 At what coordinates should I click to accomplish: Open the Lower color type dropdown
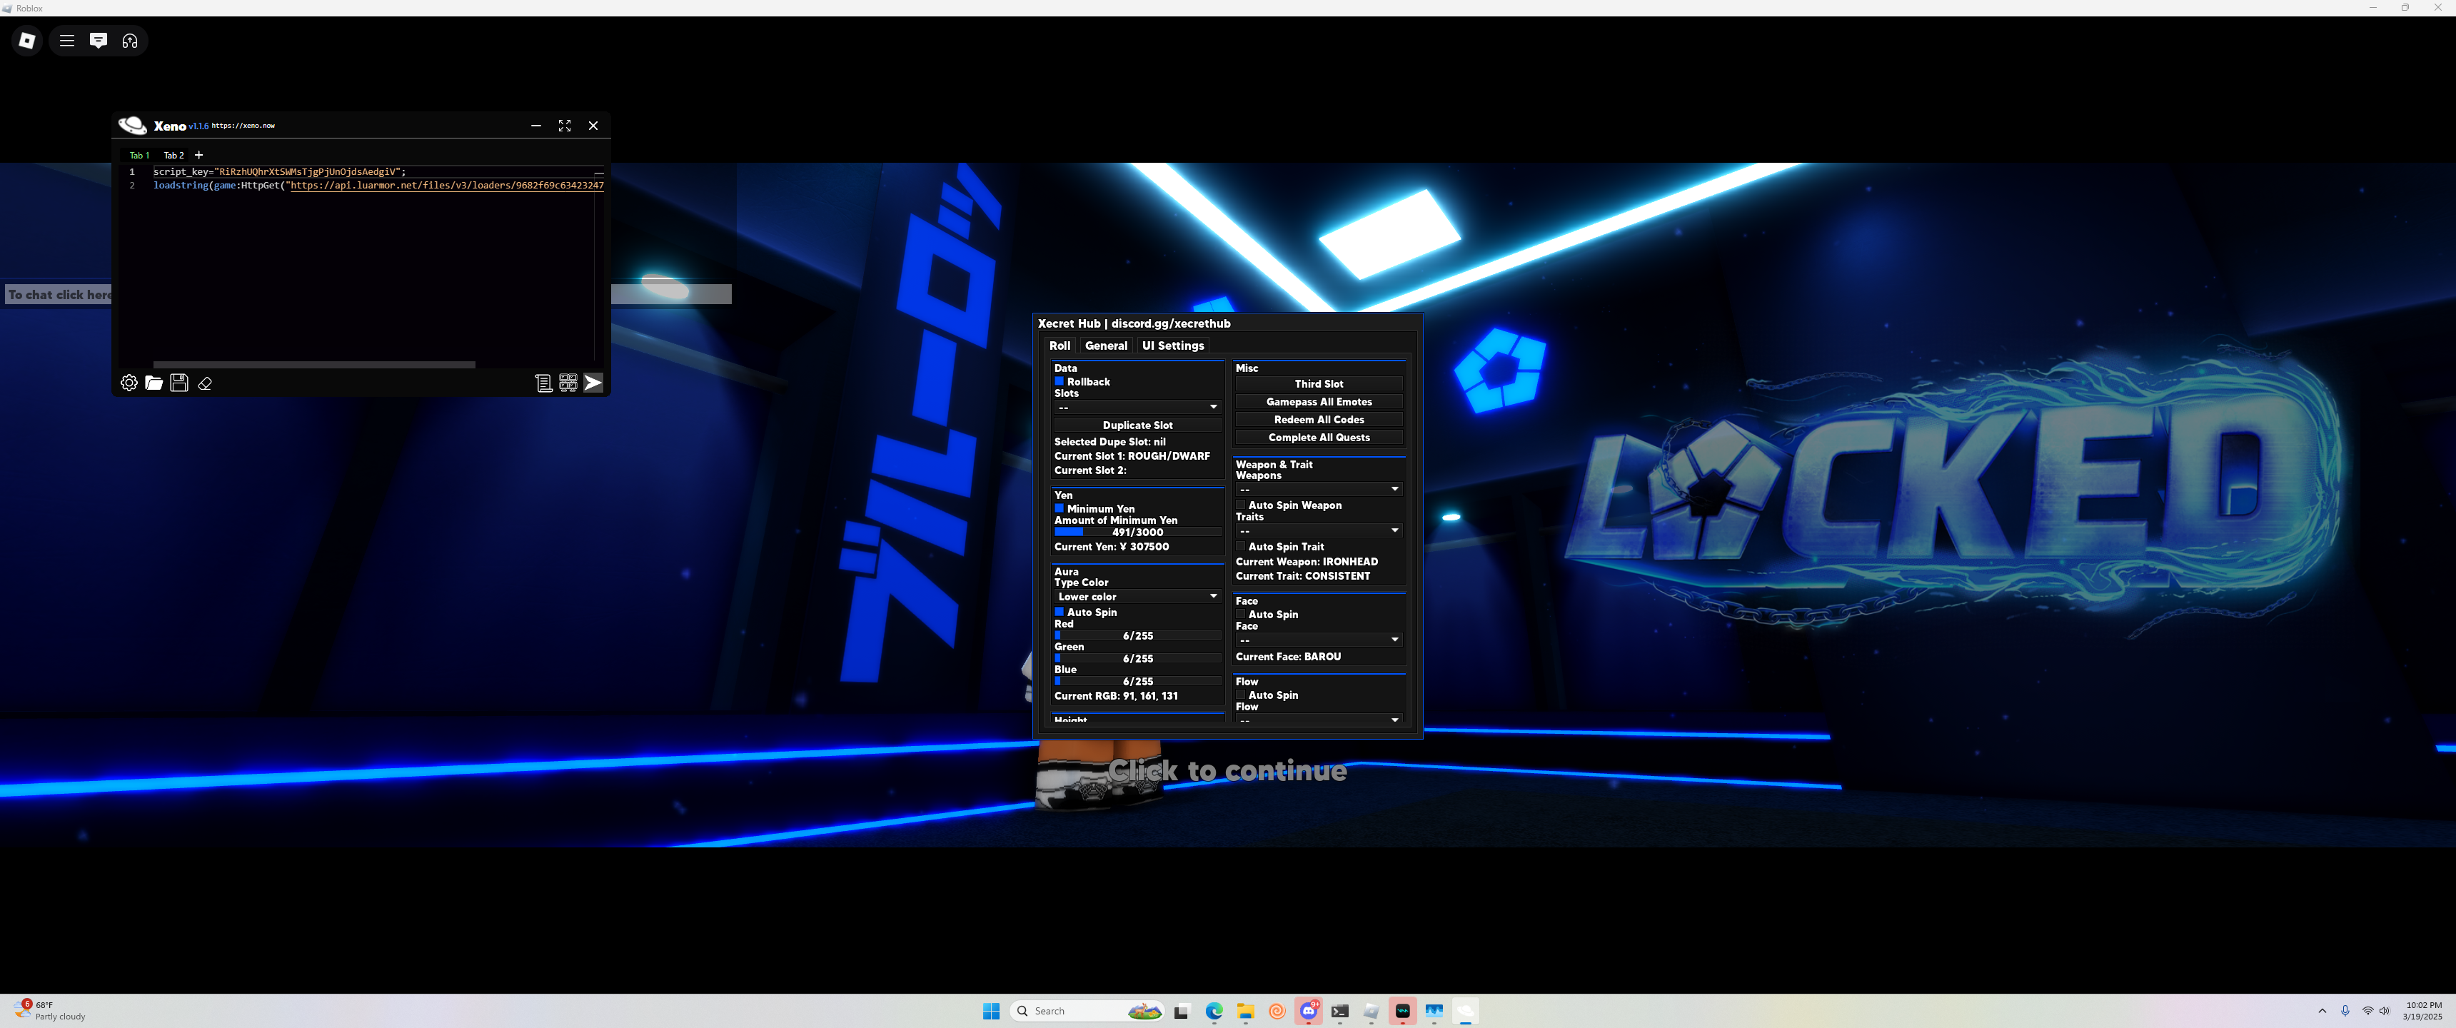coord(1137,596)
